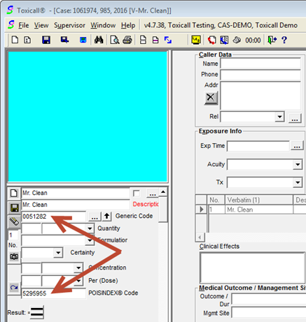Click in the Clinical Effects text box
Image resolution: width=306 pixels, height=322 pixels.
pos(253,268)
